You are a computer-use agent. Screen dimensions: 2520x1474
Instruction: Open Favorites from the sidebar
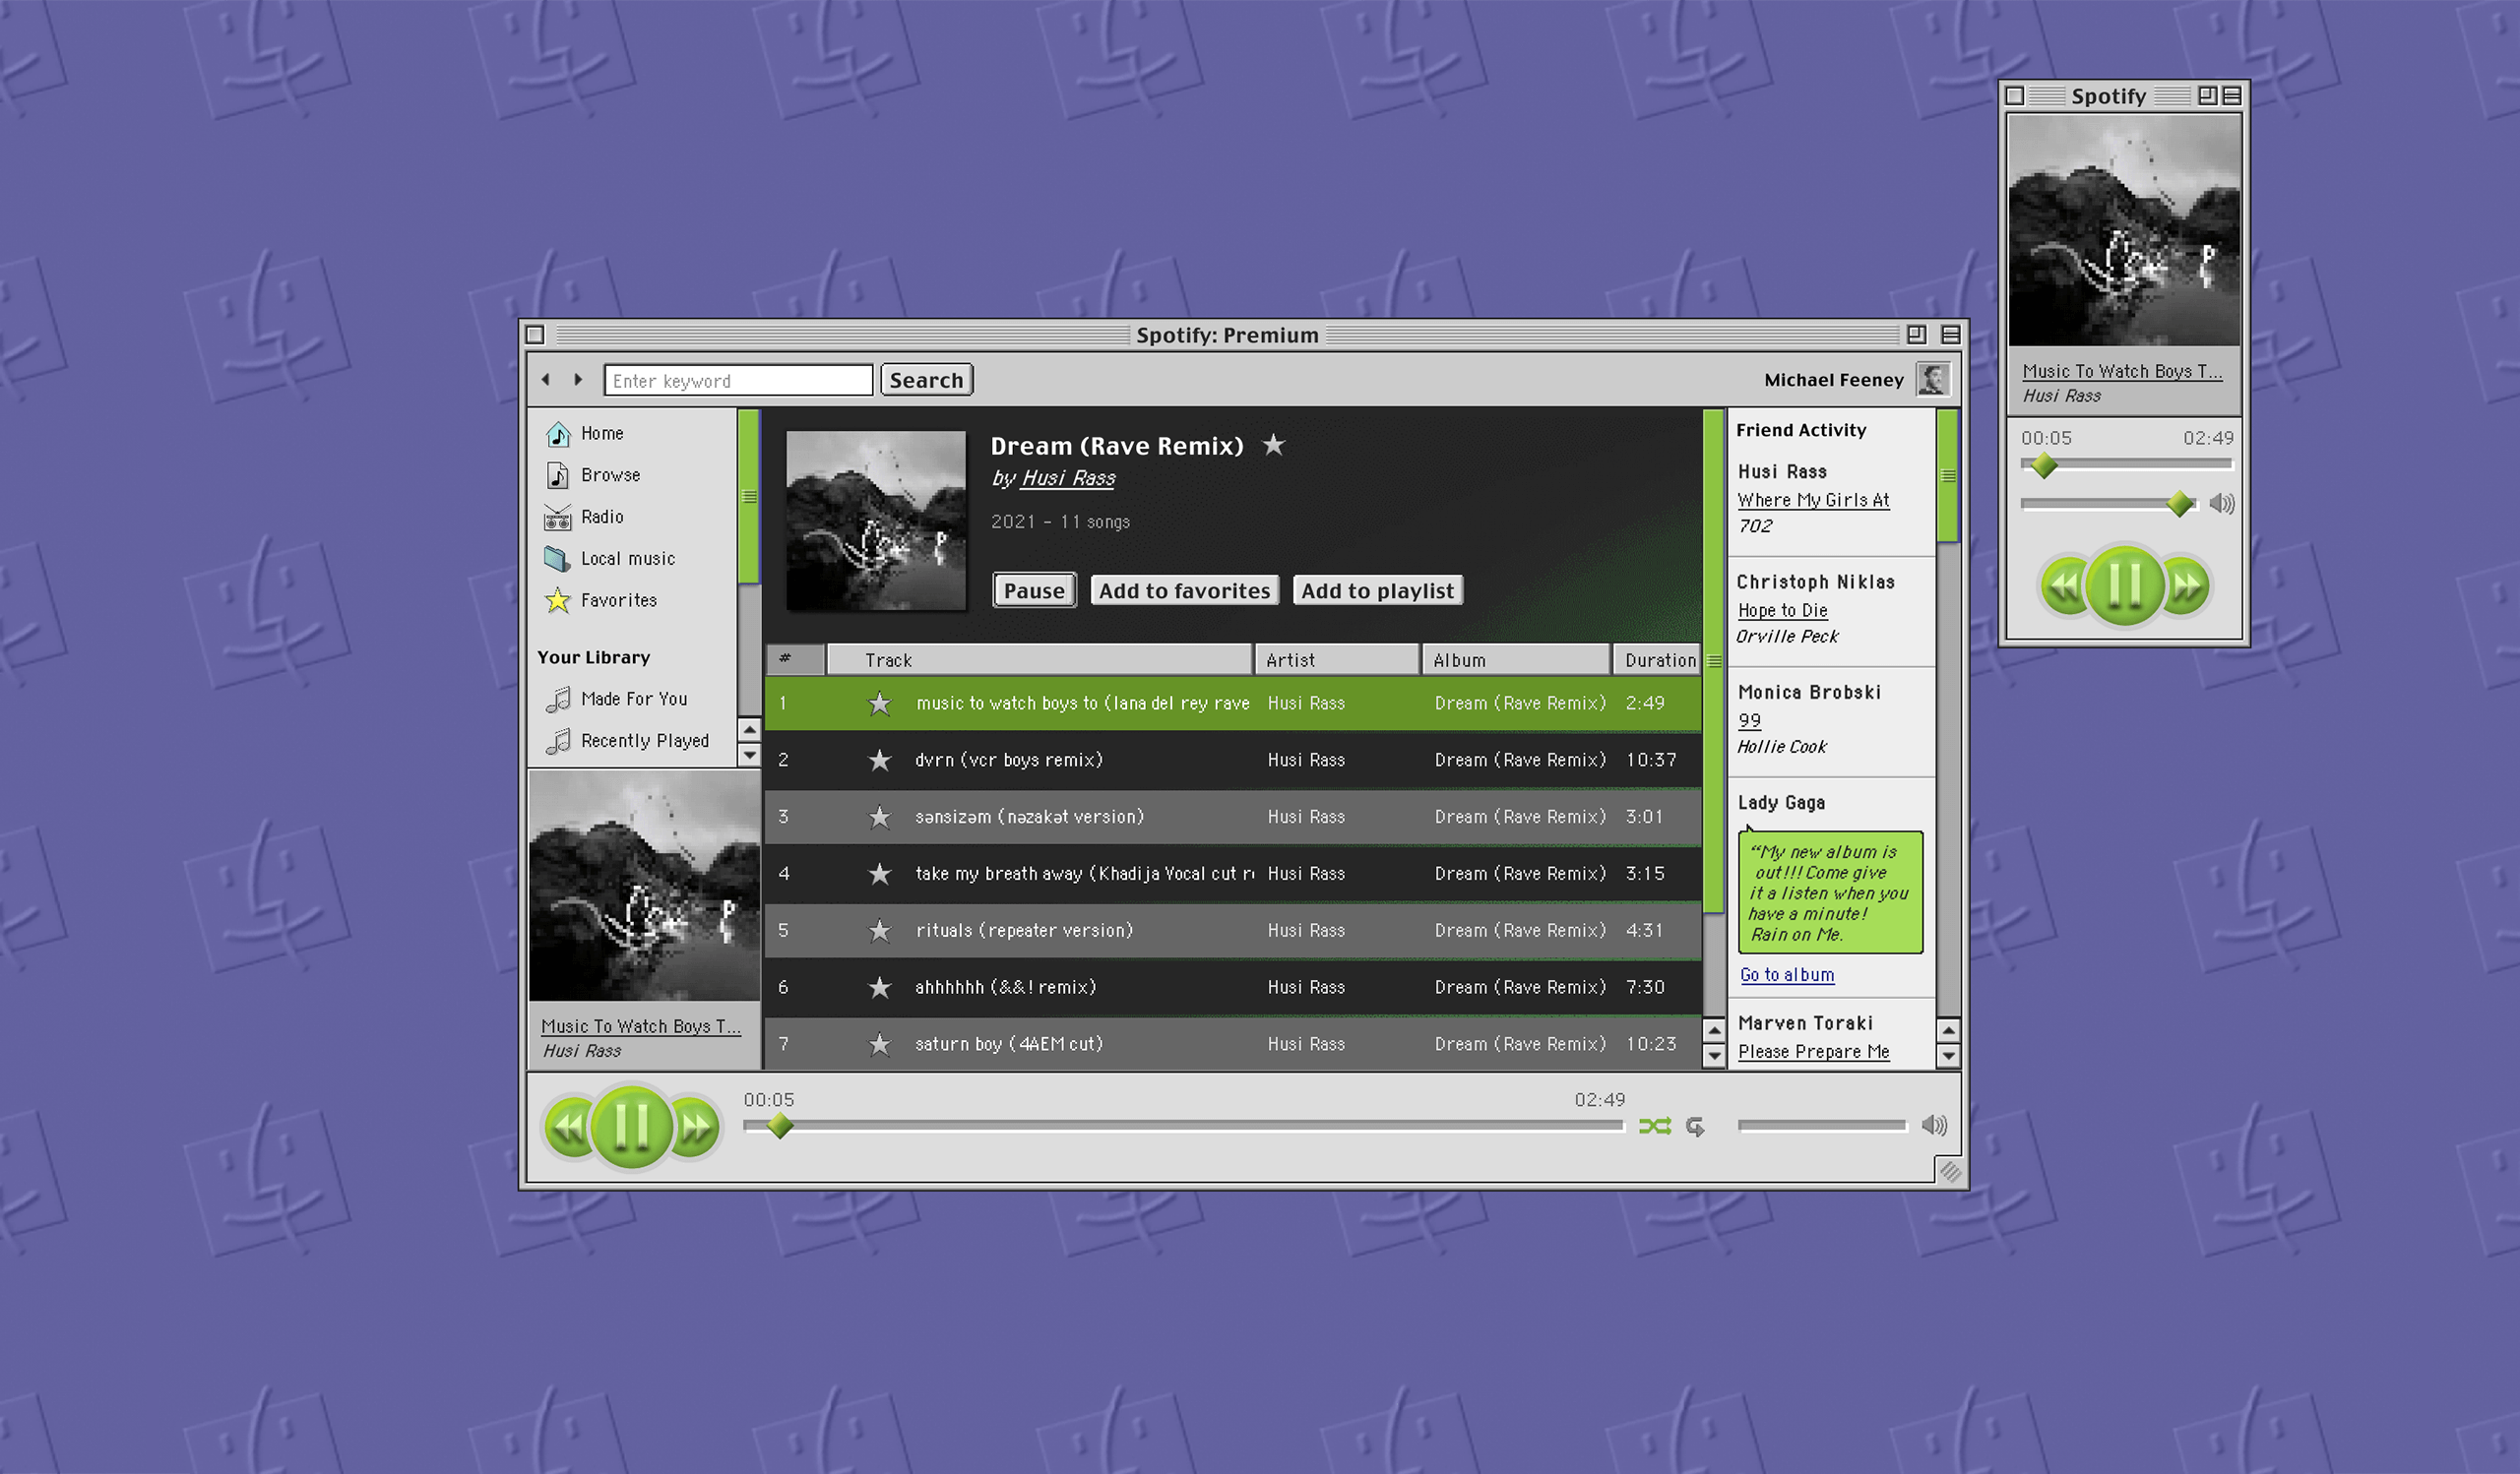618,600
